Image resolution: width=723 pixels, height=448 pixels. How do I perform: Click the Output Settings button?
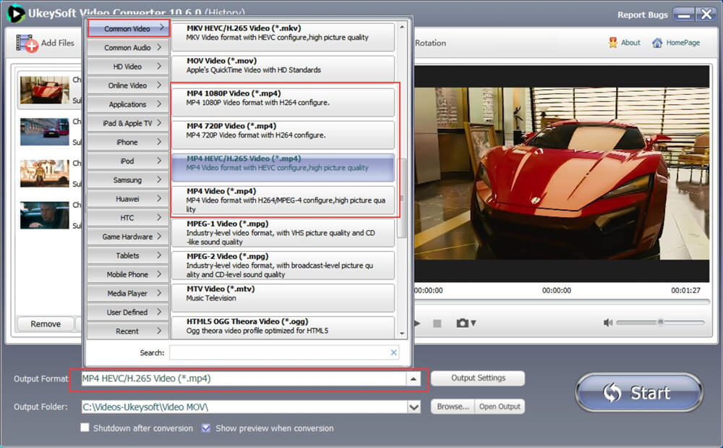coord(478,378)
